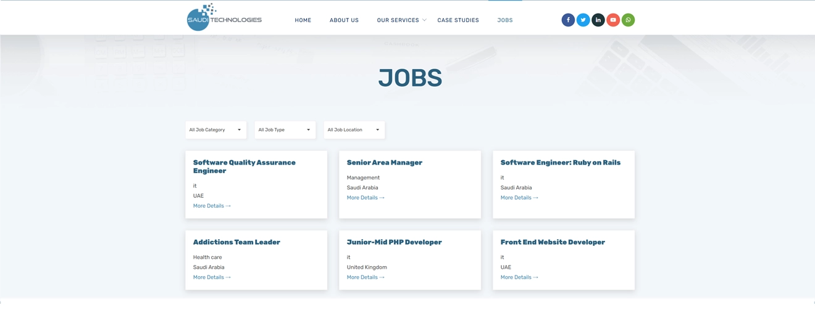
Task: Open the Twitter social icon
Action: (583, 20)
